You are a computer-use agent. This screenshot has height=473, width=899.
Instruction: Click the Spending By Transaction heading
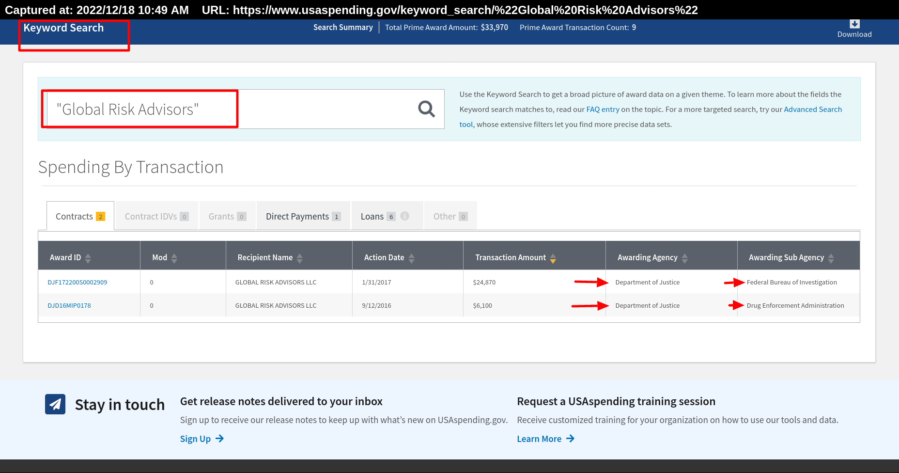point(131,167)
